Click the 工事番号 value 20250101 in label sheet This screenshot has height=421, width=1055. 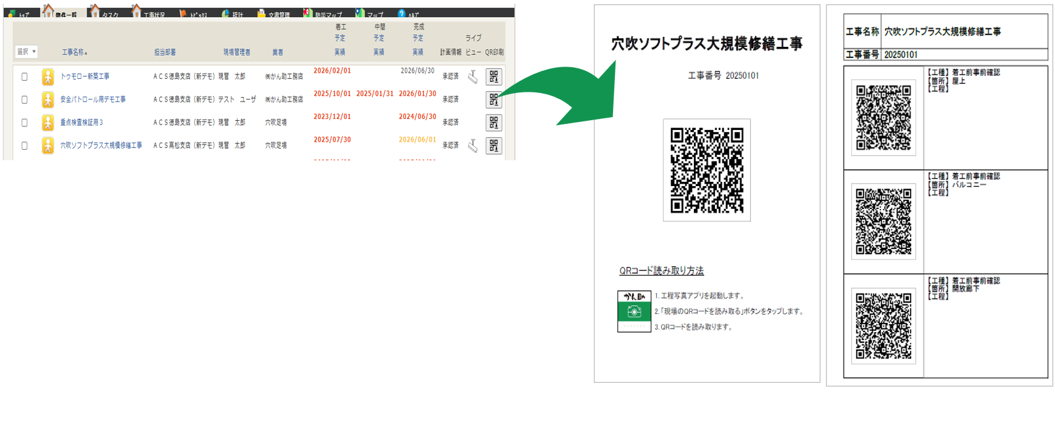901,55
